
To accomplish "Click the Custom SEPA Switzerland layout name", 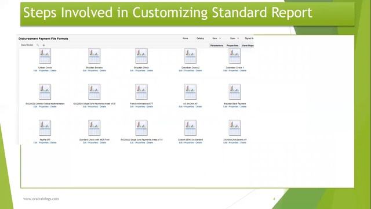I will tap(190, 139).
